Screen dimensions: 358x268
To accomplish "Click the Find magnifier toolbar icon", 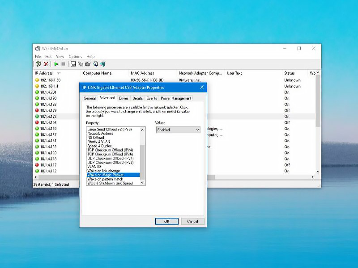I will point(95,64).
